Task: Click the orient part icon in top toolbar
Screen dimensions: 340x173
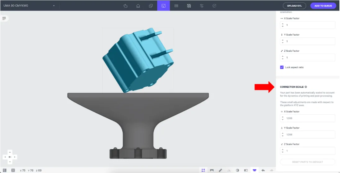Action: [x=138, y=6]
